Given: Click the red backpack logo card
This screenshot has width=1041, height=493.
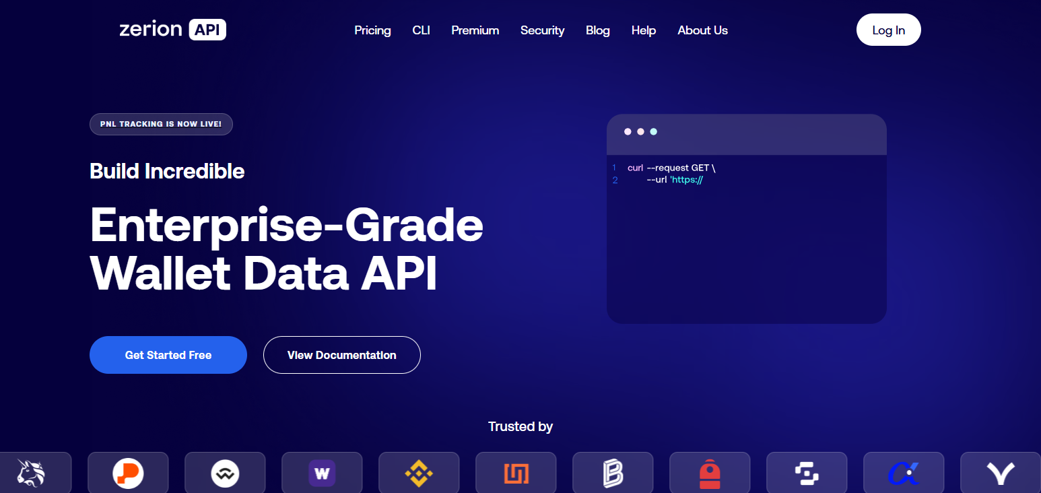Looking at the screenshot, I should tap(710, 473).
